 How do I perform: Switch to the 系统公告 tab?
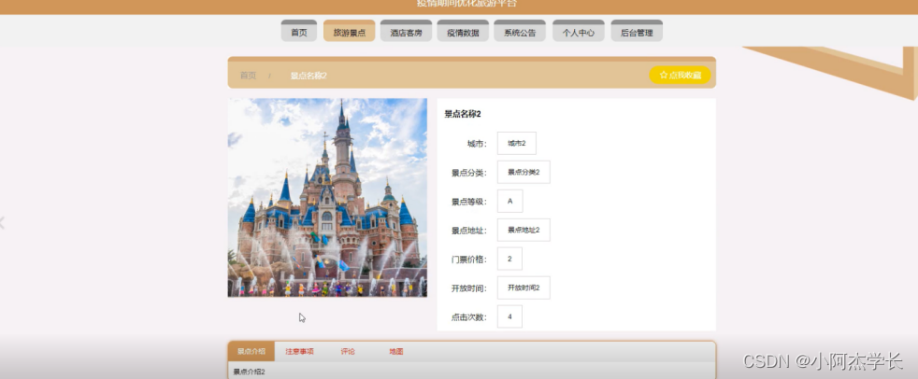coord(520,32)
